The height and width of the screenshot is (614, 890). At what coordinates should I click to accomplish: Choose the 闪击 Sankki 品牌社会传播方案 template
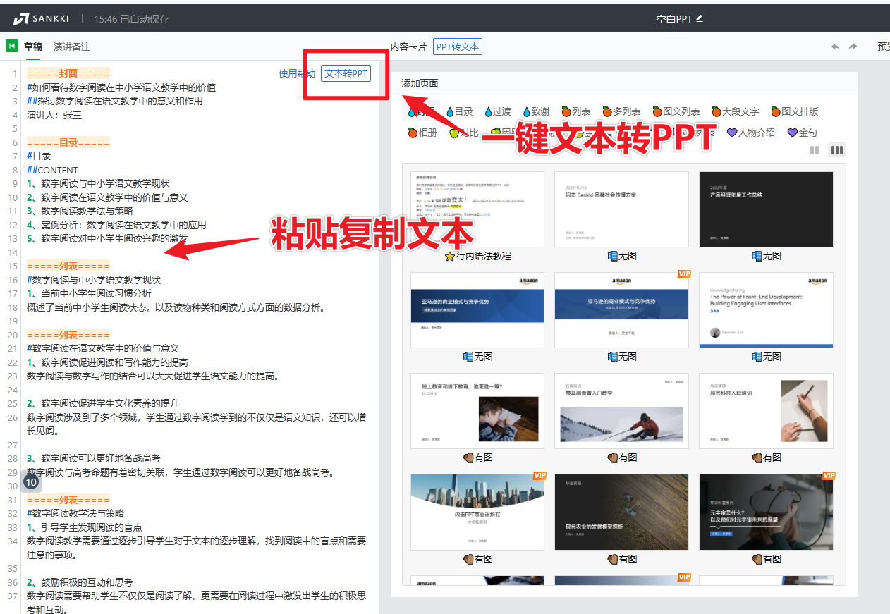coord(621,209)
